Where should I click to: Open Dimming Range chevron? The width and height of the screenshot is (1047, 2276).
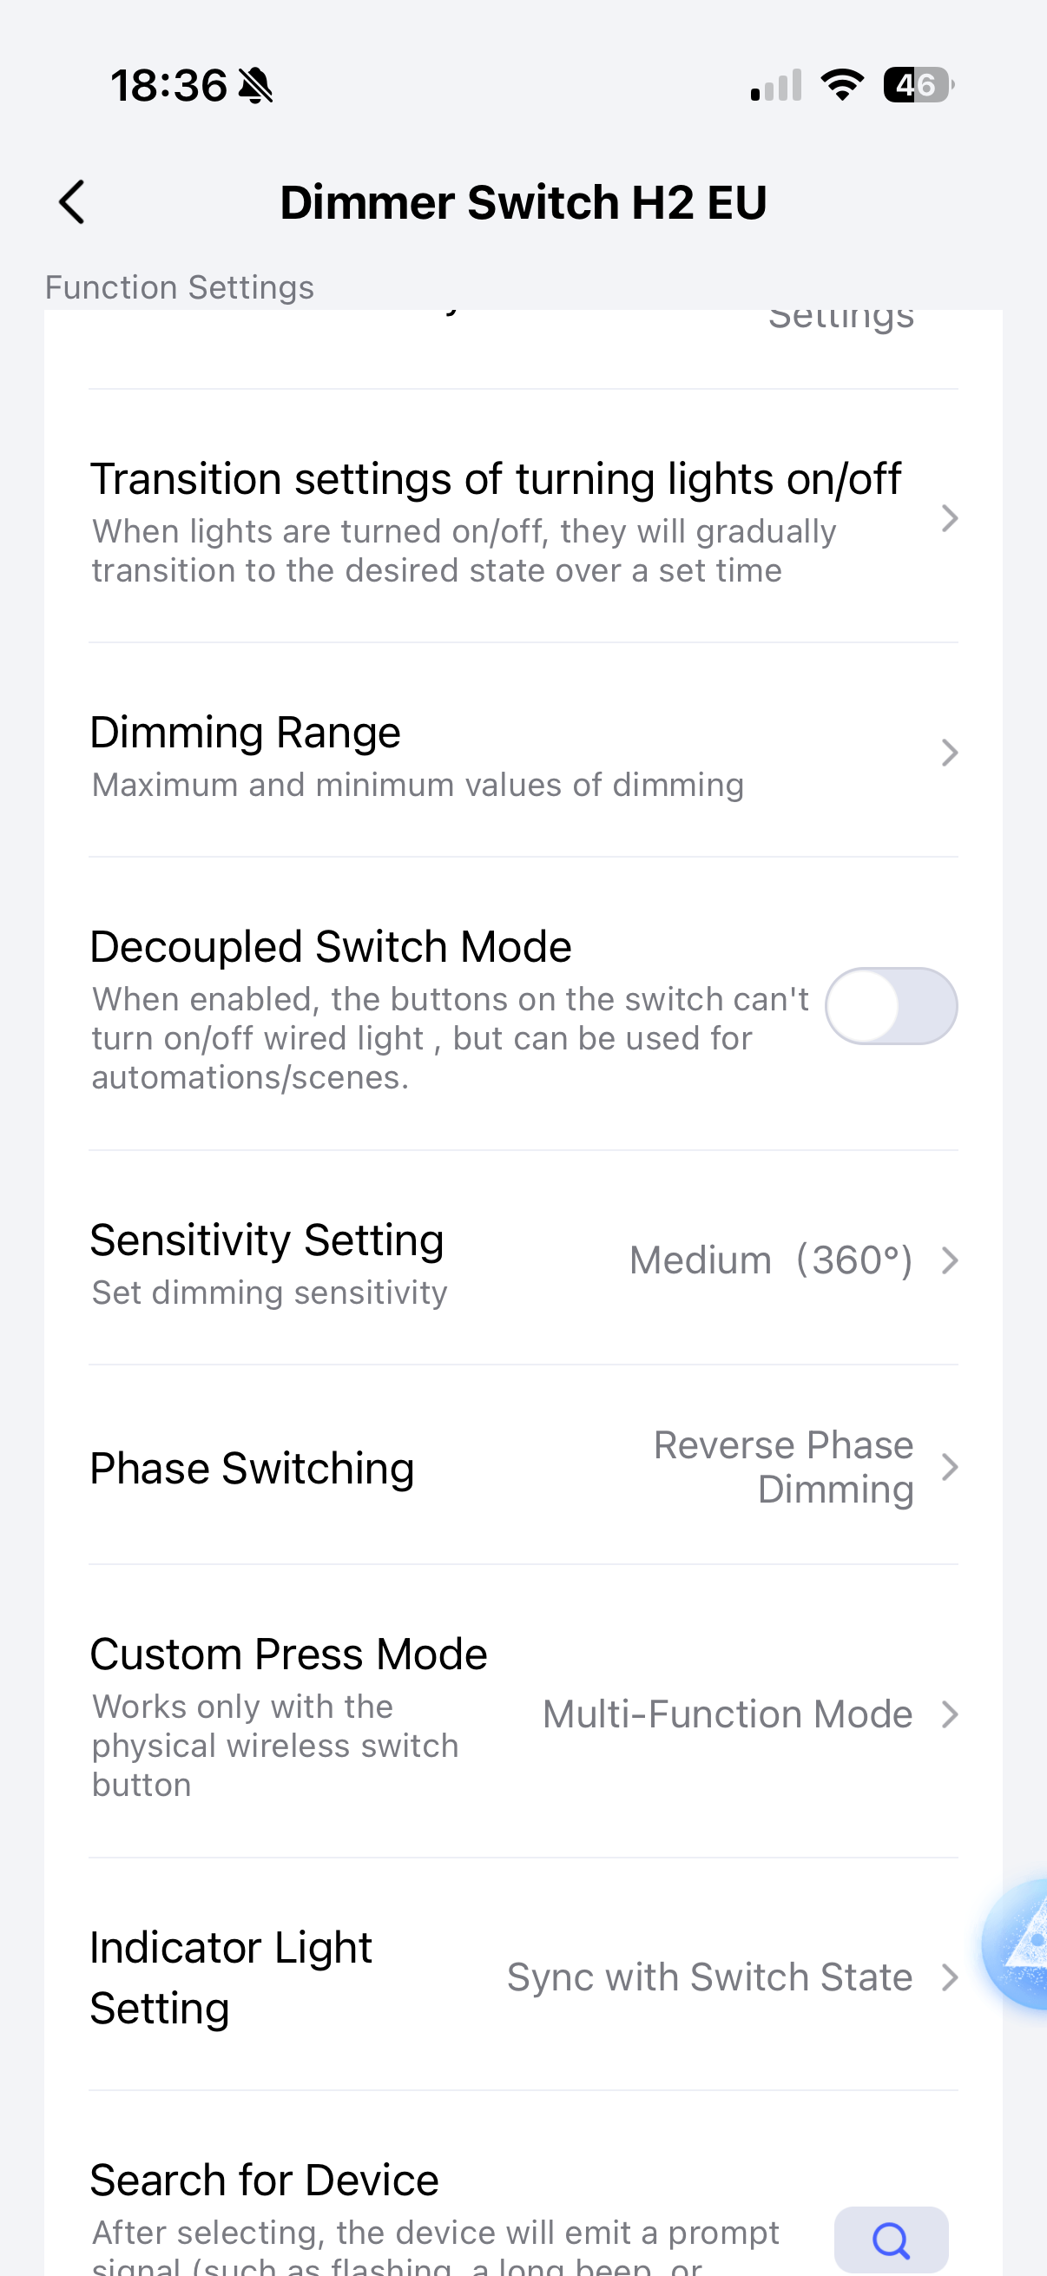(949, 753)
